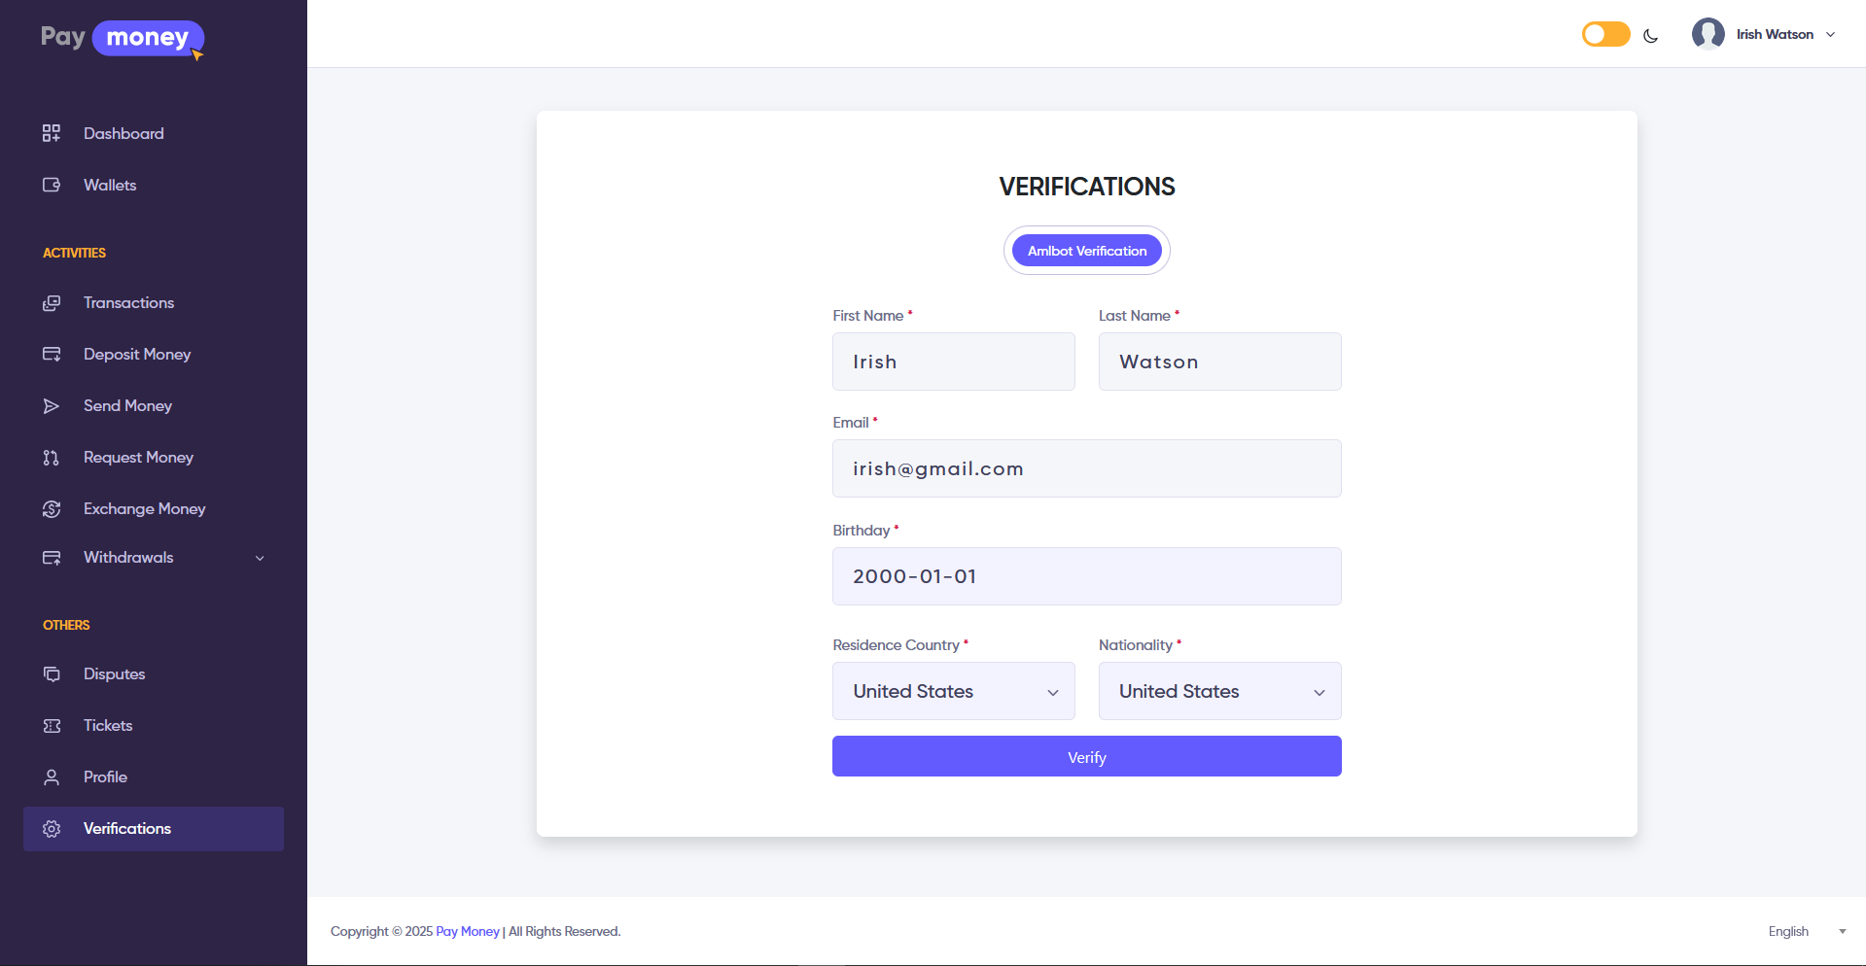The width and height of the screenshot is (1866, 966).
Task: Click the Exchange Money icon
Action: tap(52, 509)
